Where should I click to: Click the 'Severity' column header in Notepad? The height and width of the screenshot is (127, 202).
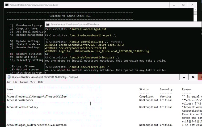point(166,89)
